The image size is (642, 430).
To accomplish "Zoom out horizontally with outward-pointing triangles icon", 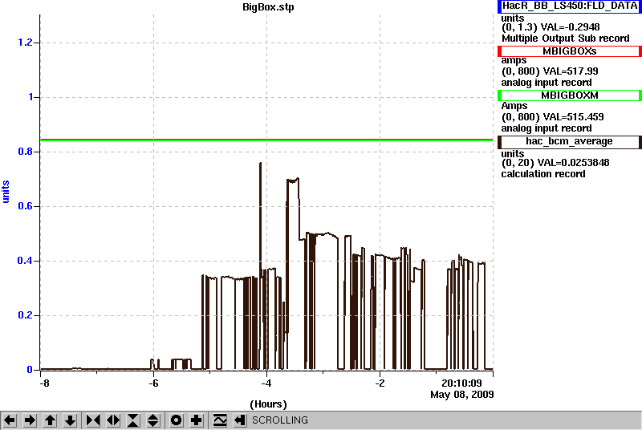I will (113, 420).
